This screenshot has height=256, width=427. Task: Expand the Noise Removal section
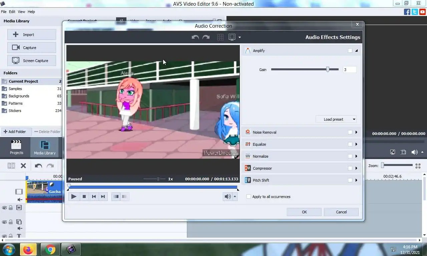coord(356,132)
